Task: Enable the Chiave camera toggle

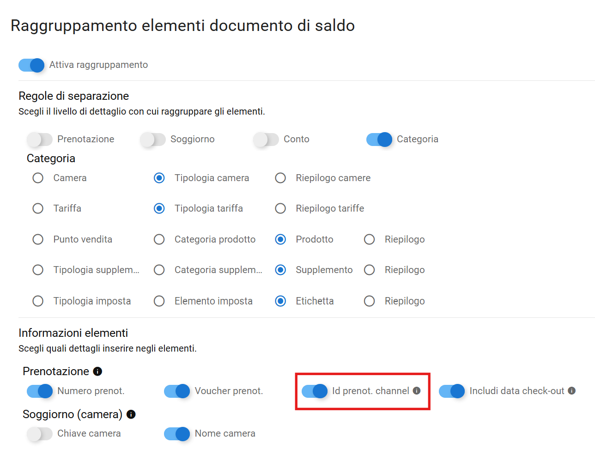Action: coord(40,434)
